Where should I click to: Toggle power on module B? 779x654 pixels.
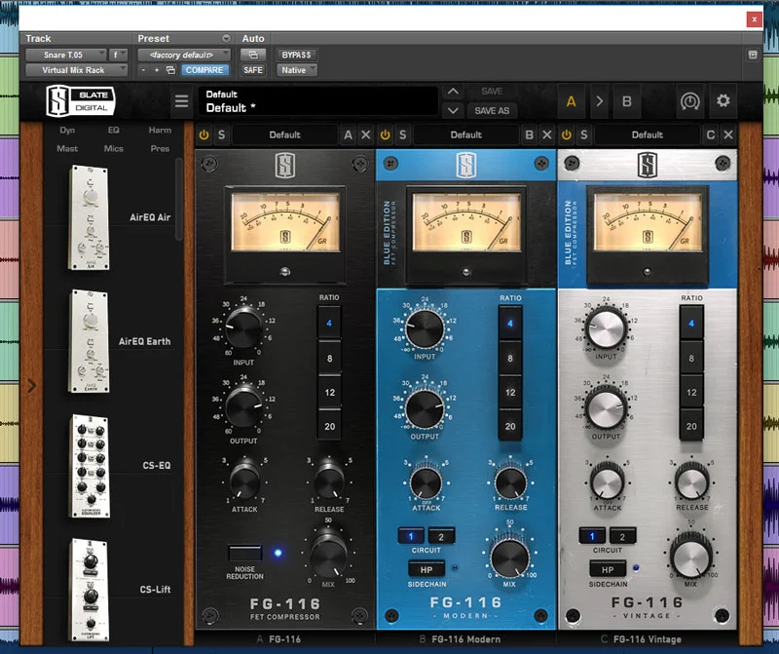(x=385, y=135)
